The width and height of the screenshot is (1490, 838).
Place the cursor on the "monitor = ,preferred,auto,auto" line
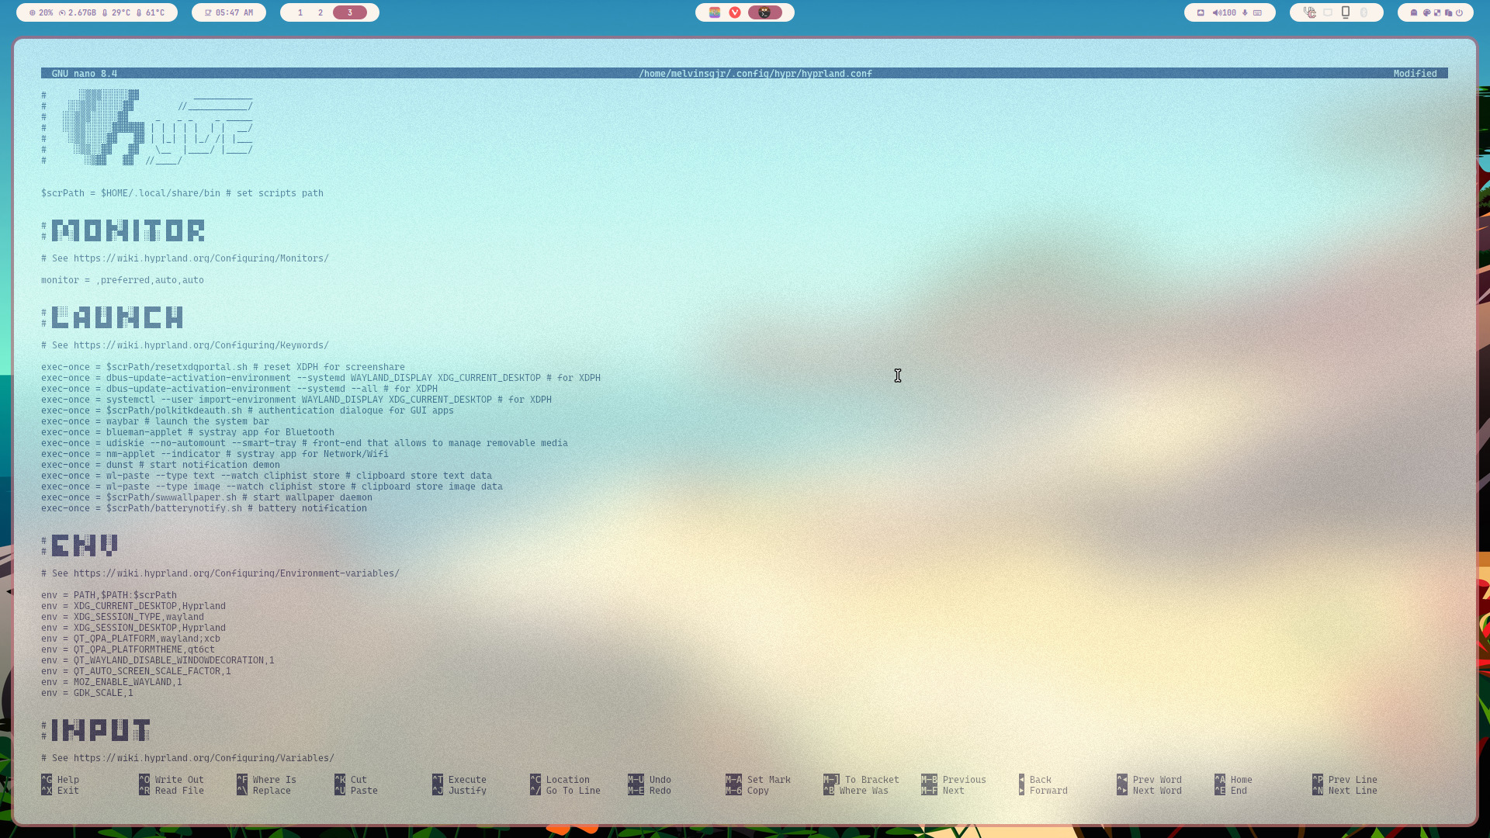[123, 280]
